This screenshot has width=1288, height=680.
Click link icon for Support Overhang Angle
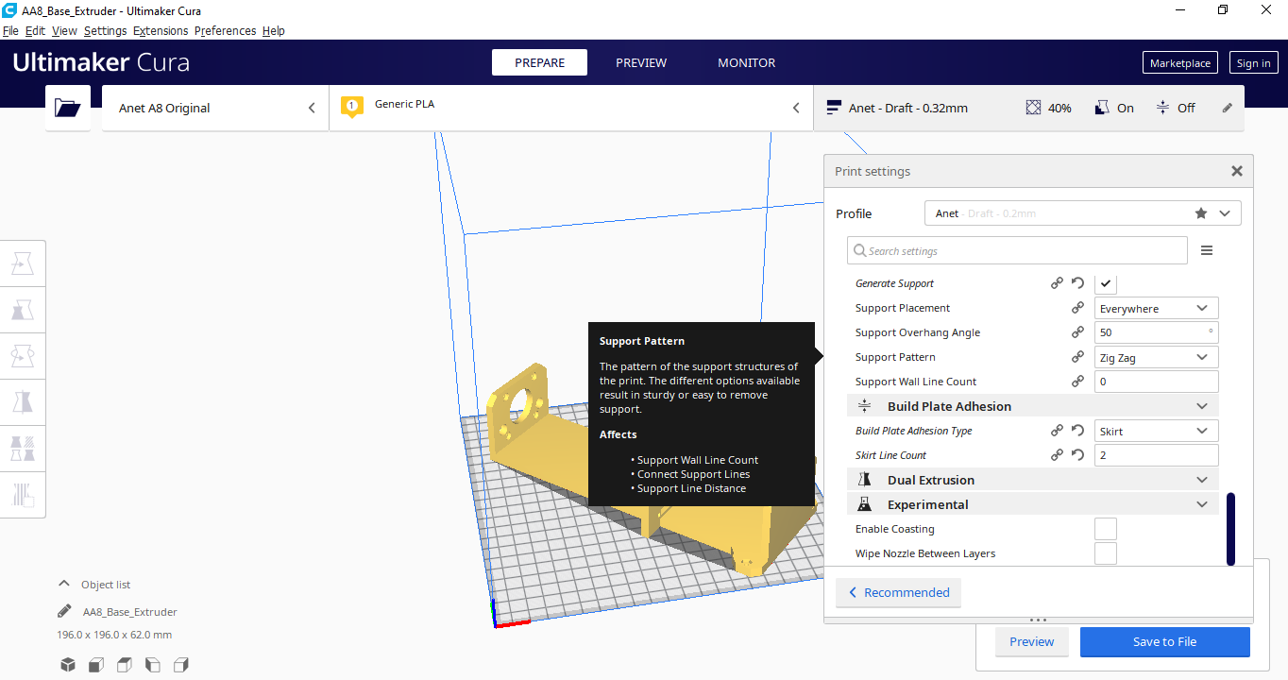1077,332
